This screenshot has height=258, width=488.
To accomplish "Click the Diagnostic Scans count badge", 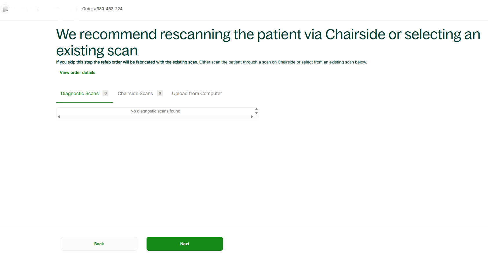I will [x=105, y=93].
